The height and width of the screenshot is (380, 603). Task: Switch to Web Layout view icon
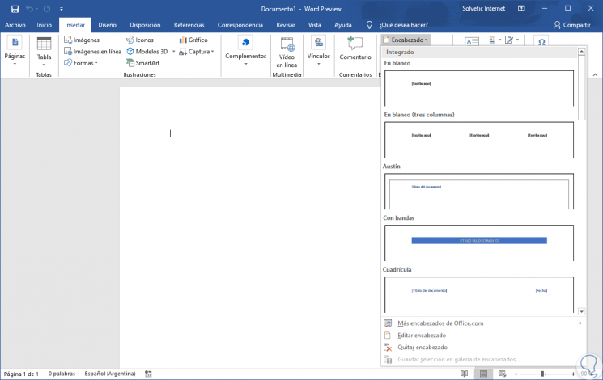[503, 374]
